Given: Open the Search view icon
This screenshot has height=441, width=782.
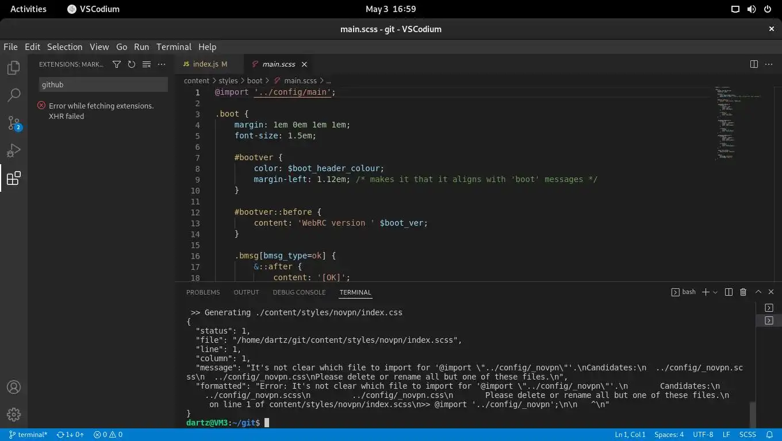Looking at the screenshot, I should 14,95.
